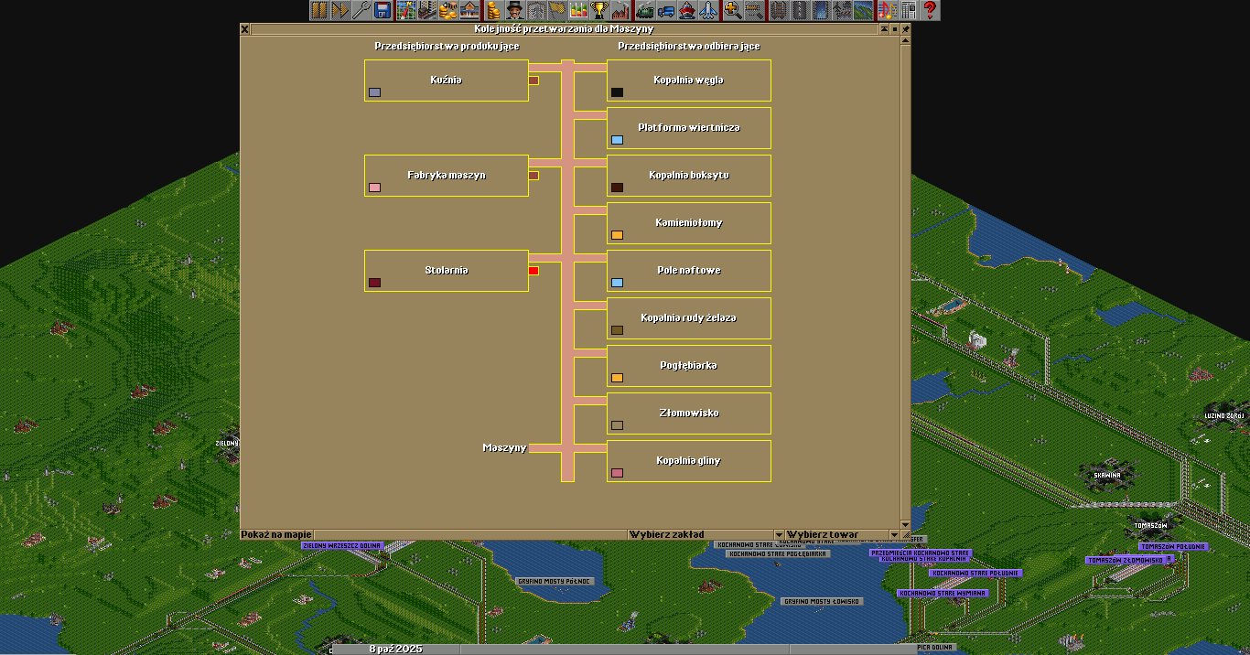Click the zoom in magnifier icon

[732, 10]
